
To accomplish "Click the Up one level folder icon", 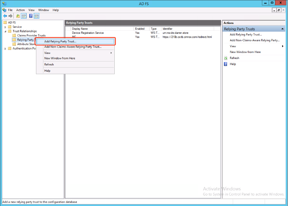I will click(18, 16).
